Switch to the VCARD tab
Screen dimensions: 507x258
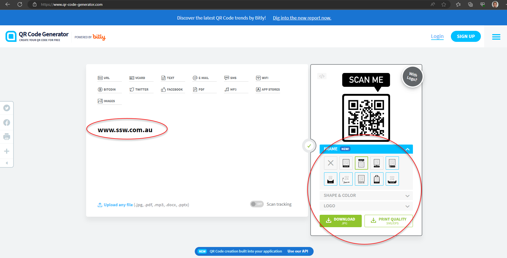click(x=137, y=78)
